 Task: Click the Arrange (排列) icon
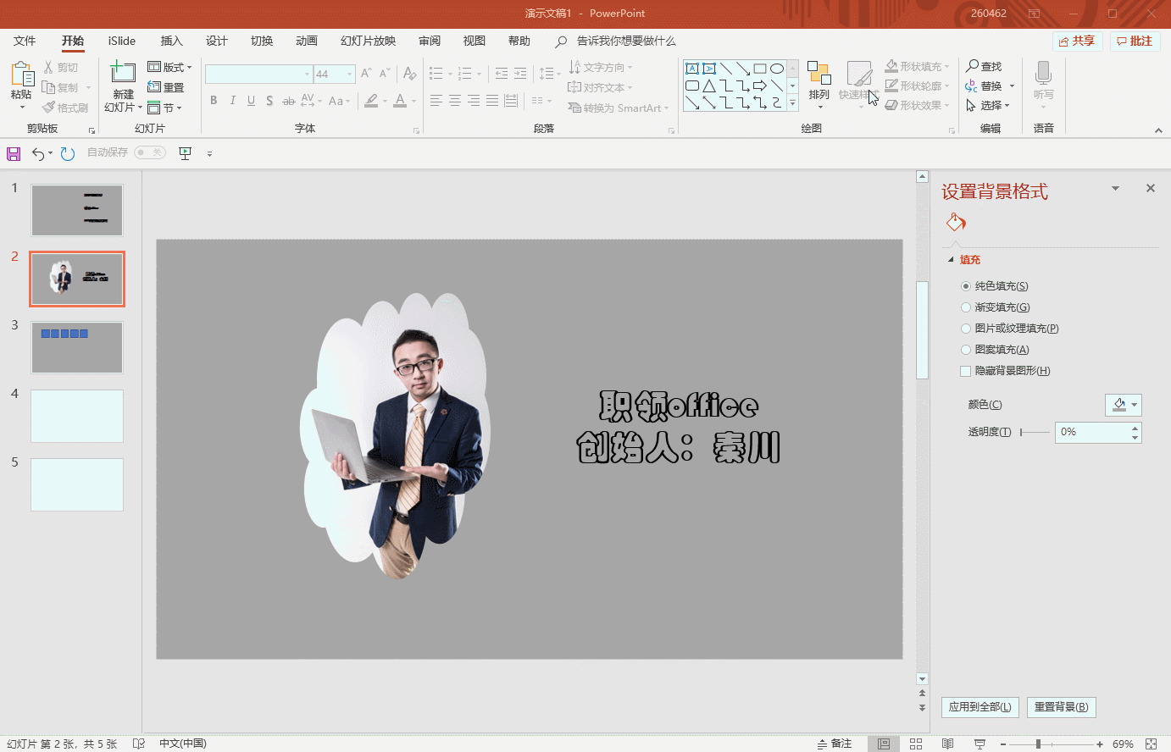(x=819, y=75)
